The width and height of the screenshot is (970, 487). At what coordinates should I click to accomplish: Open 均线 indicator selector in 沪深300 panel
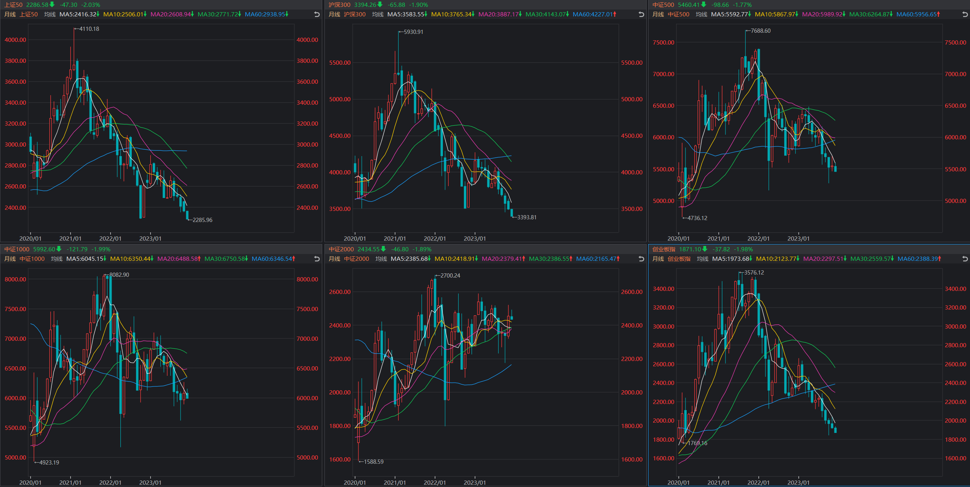pos(377,14)
